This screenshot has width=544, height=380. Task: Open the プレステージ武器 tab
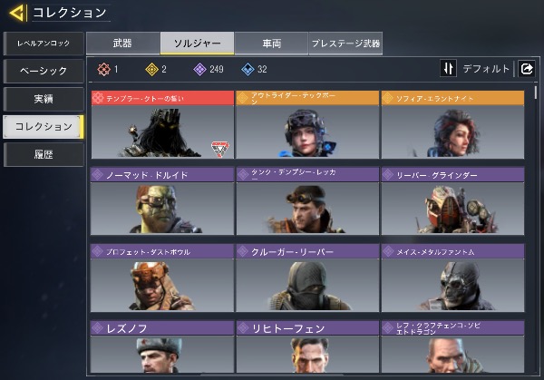[345, 44]
